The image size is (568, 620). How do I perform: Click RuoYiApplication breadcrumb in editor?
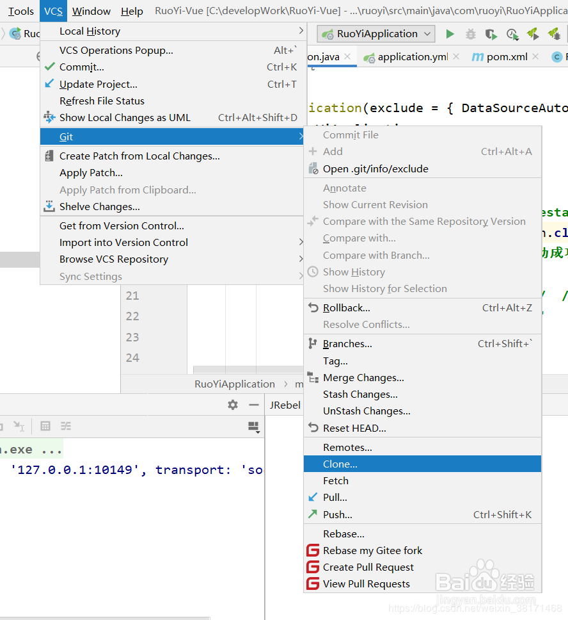click(235, 384)
